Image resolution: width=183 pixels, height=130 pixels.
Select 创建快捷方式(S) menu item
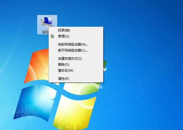70,59
